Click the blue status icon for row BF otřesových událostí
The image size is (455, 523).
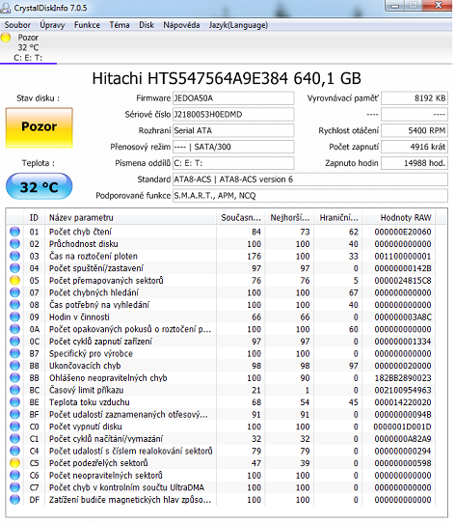[x=14, y=414]
